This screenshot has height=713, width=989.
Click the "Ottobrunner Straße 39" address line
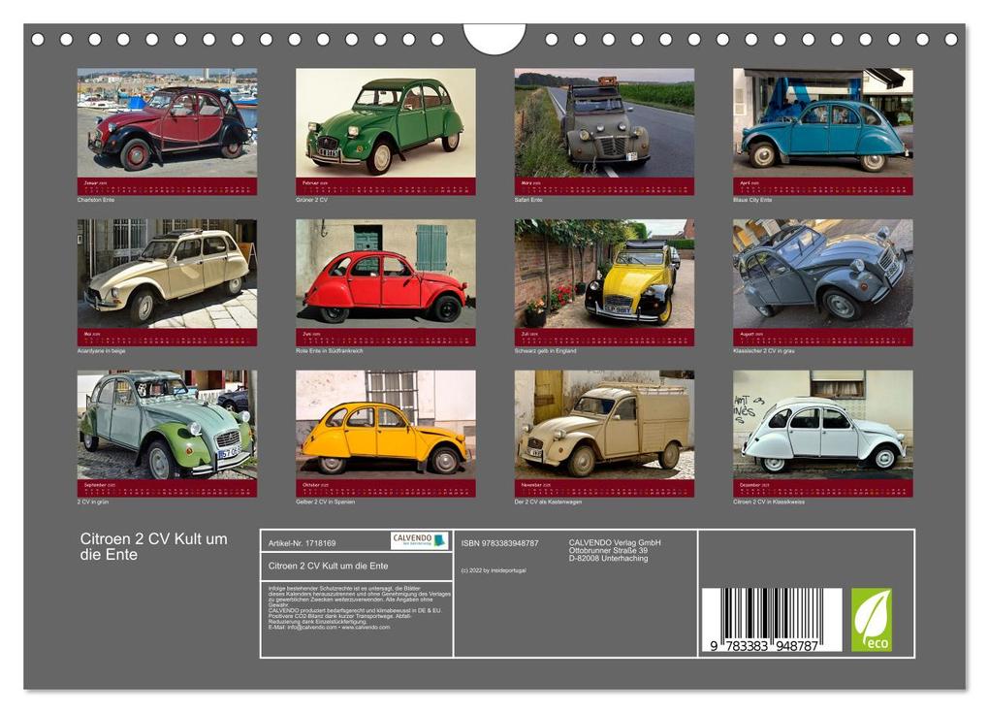coord(608,550)
